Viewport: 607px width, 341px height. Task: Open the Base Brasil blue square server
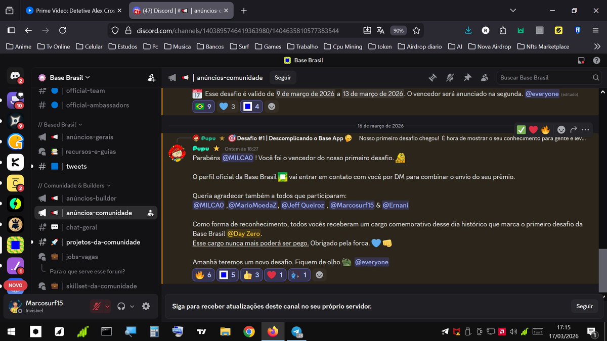[x=15, y=245]
